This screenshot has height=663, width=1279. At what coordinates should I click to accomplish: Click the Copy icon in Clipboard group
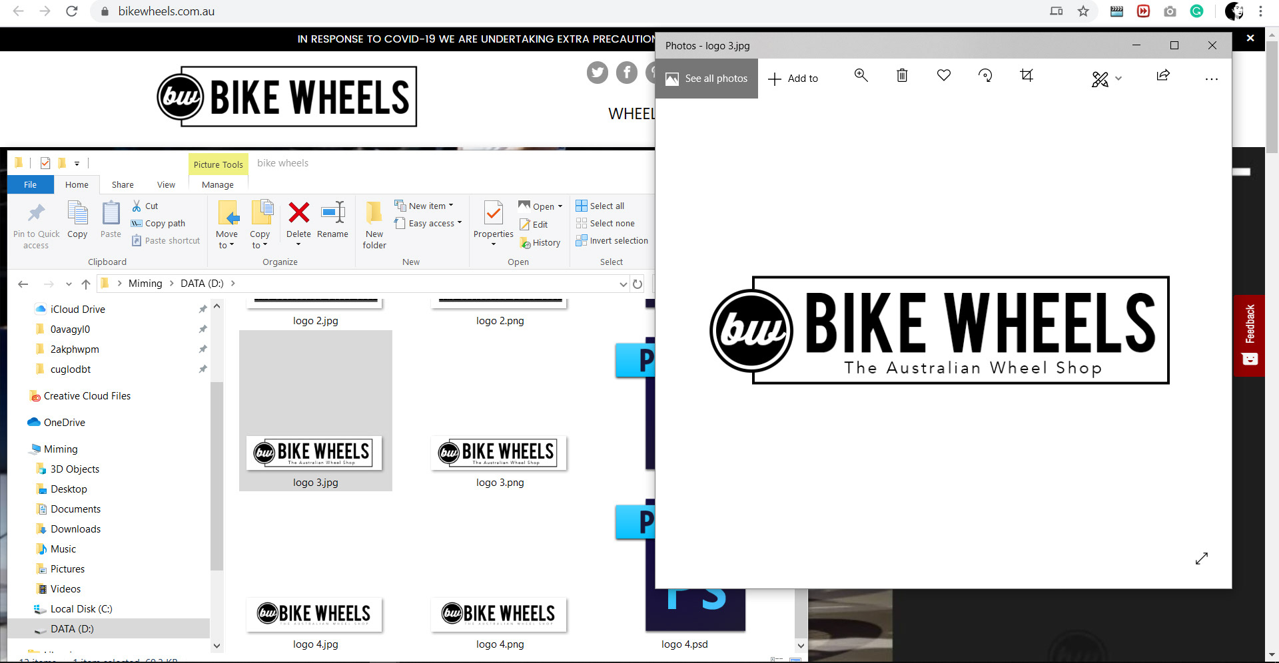(77, 220)
